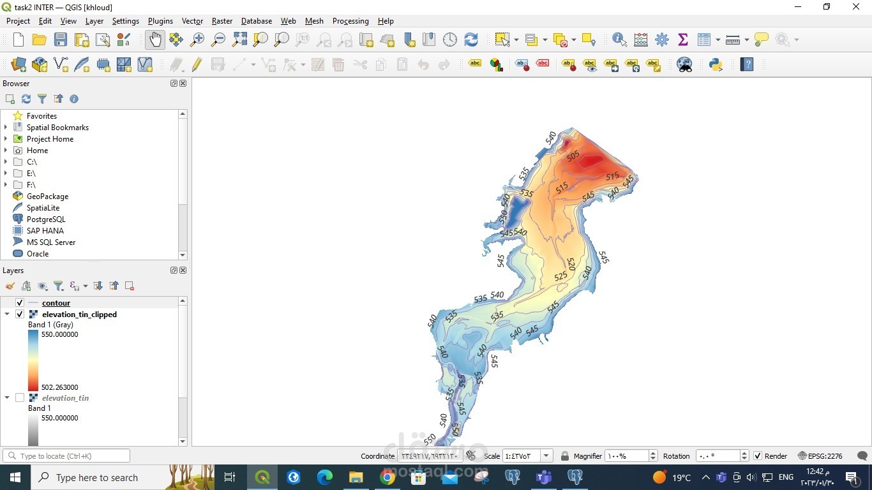Click the Identify Features tool
This screenshot has width=872, height=490.
[618, 39]
